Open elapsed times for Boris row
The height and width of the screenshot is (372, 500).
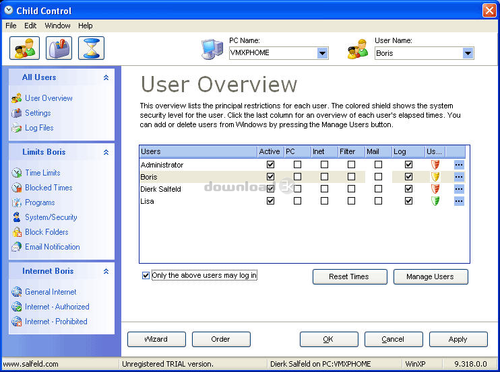click(x=459, y=177)
